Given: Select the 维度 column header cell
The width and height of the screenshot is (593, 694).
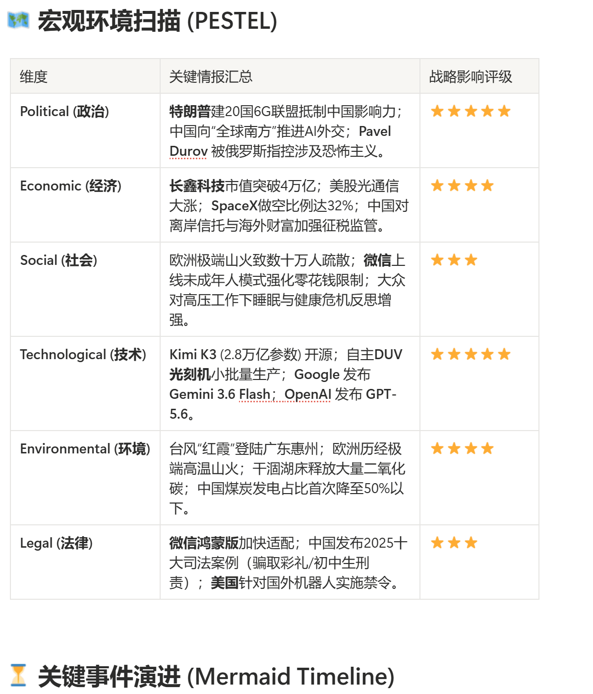Looking at the screenshot, I should (85, 76).
